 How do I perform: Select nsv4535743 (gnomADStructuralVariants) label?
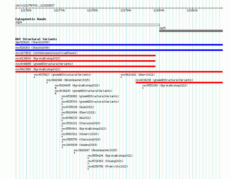tap(90, 102)
